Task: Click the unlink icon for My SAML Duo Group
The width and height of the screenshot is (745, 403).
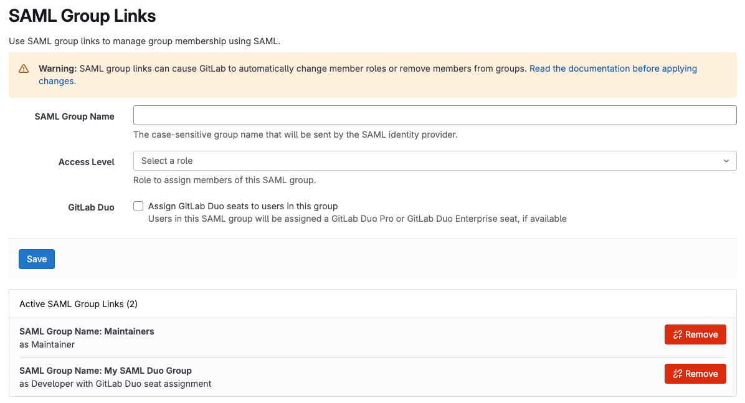Action: coord(678,374)
